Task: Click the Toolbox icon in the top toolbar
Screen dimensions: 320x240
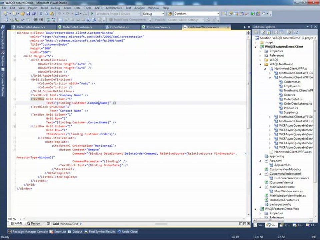Action: [x=247, y=14]
